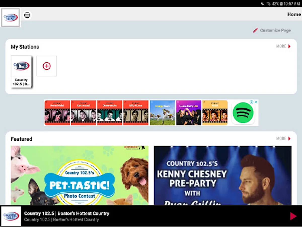302x227 pixels.
Task: Close the Spotify ad banner
Action: tap(256, 102)
